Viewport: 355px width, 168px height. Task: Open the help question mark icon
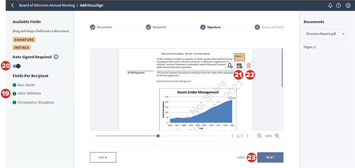338,5
